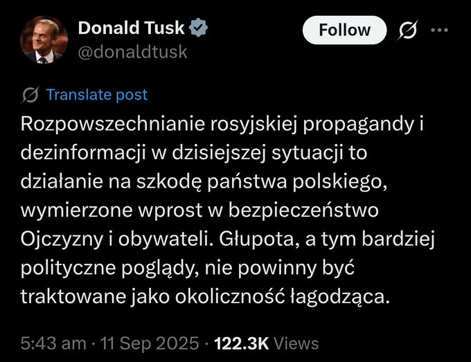The width and height of the screenshot is (471, 362).
Task: Click the 5:43 am timestamp
Action: [x=53, y=343]
